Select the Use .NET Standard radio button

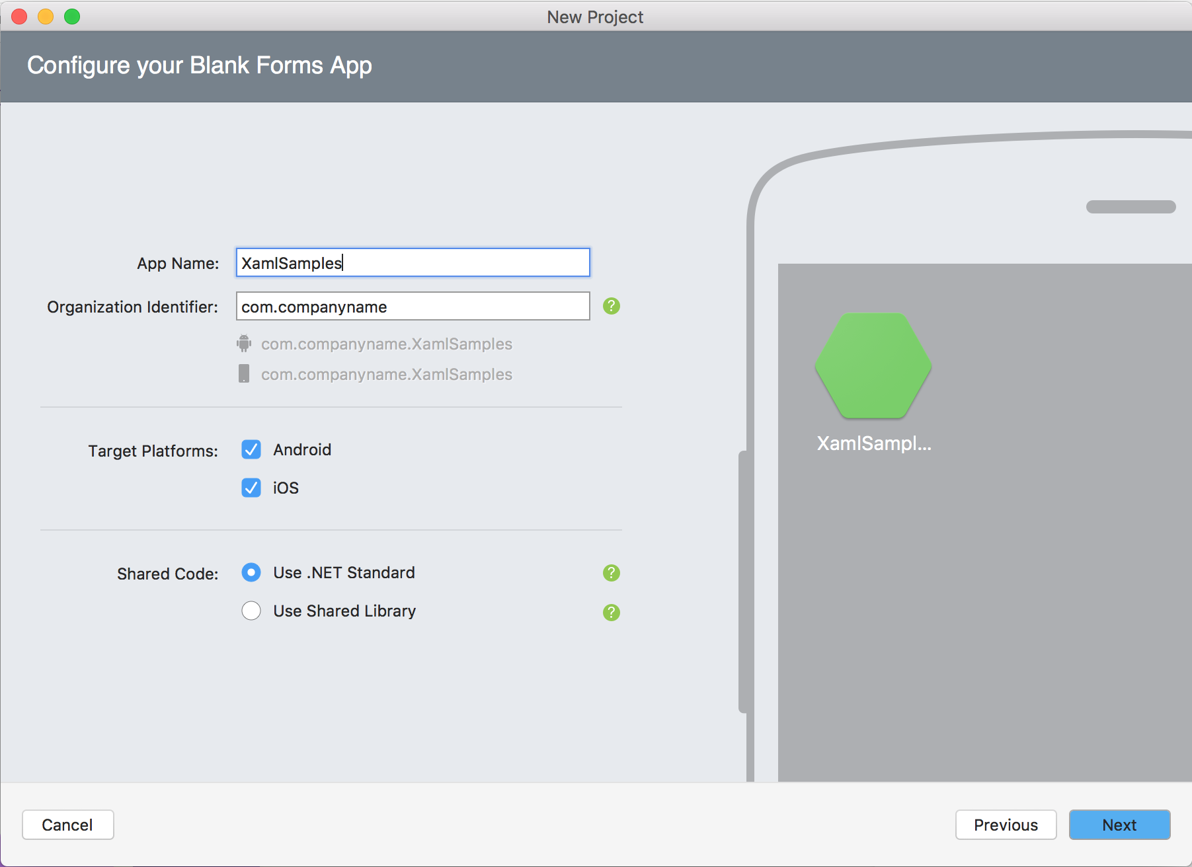(x=251, y=572)
